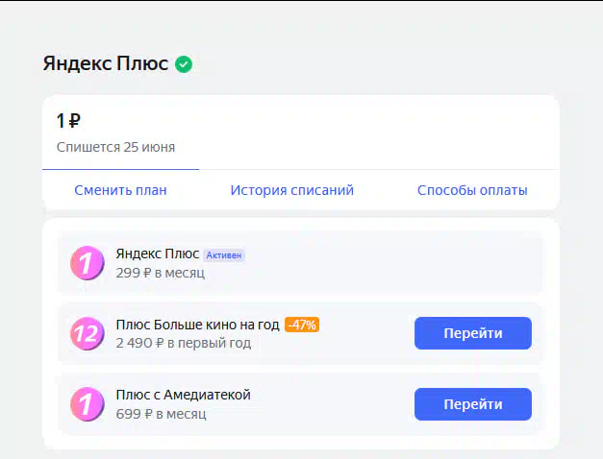
Task: Click Перейти for Плюс с Амедиатекой
Action: (x=473, y=404)
